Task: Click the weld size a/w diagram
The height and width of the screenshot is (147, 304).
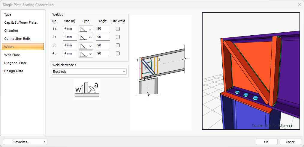Action: 87,89
